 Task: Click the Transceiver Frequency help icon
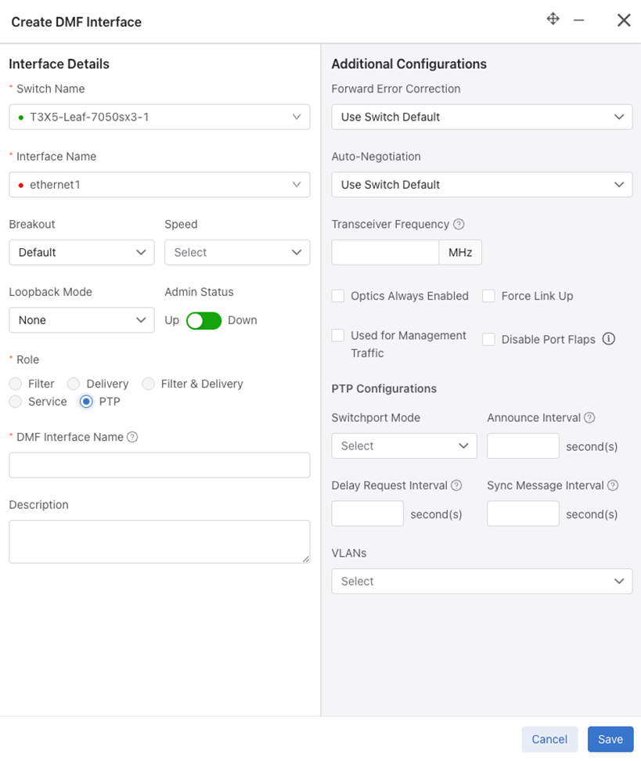[459, 224]
